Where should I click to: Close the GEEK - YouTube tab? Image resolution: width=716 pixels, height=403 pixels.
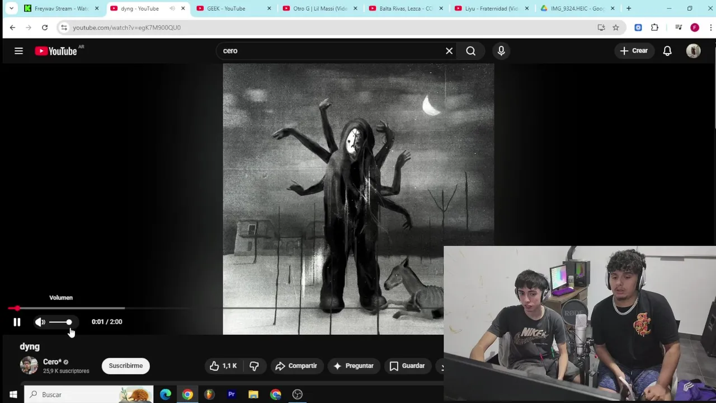pos(269,8)
